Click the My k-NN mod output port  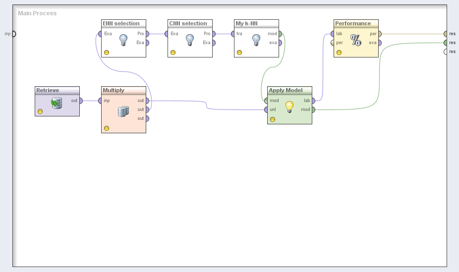[x=280, y=34]
